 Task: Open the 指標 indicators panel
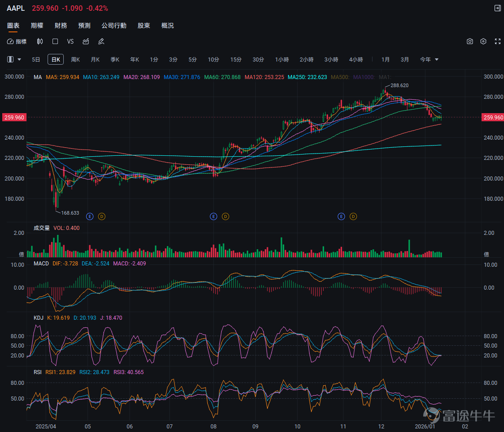click(x=17, y=41)
